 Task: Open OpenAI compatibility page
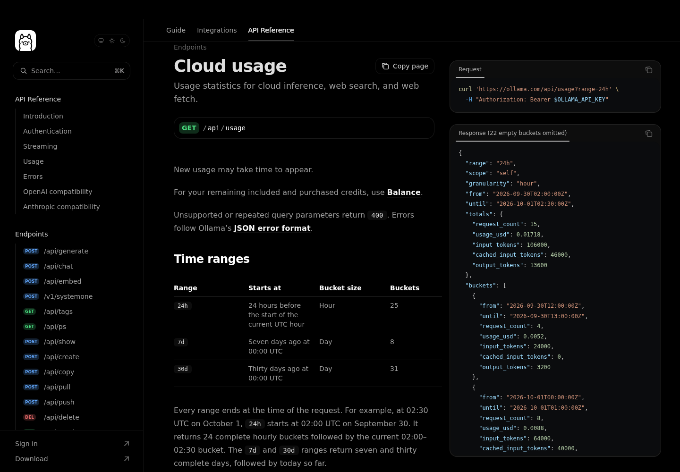[x=58, y=192]
